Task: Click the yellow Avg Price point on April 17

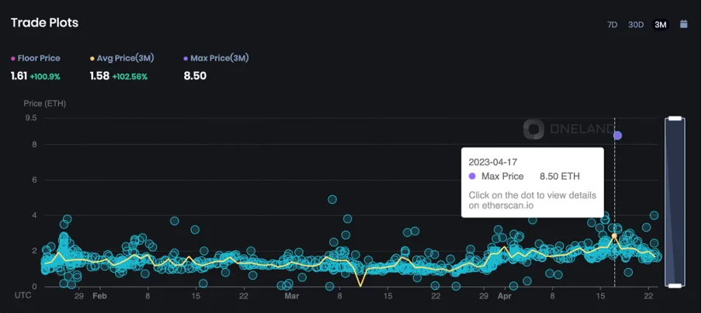Action: coord(614,236)
